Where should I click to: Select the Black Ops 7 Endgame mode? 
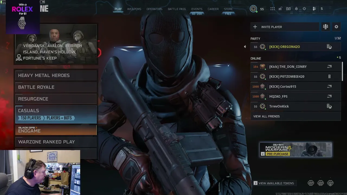click(56, 130)
